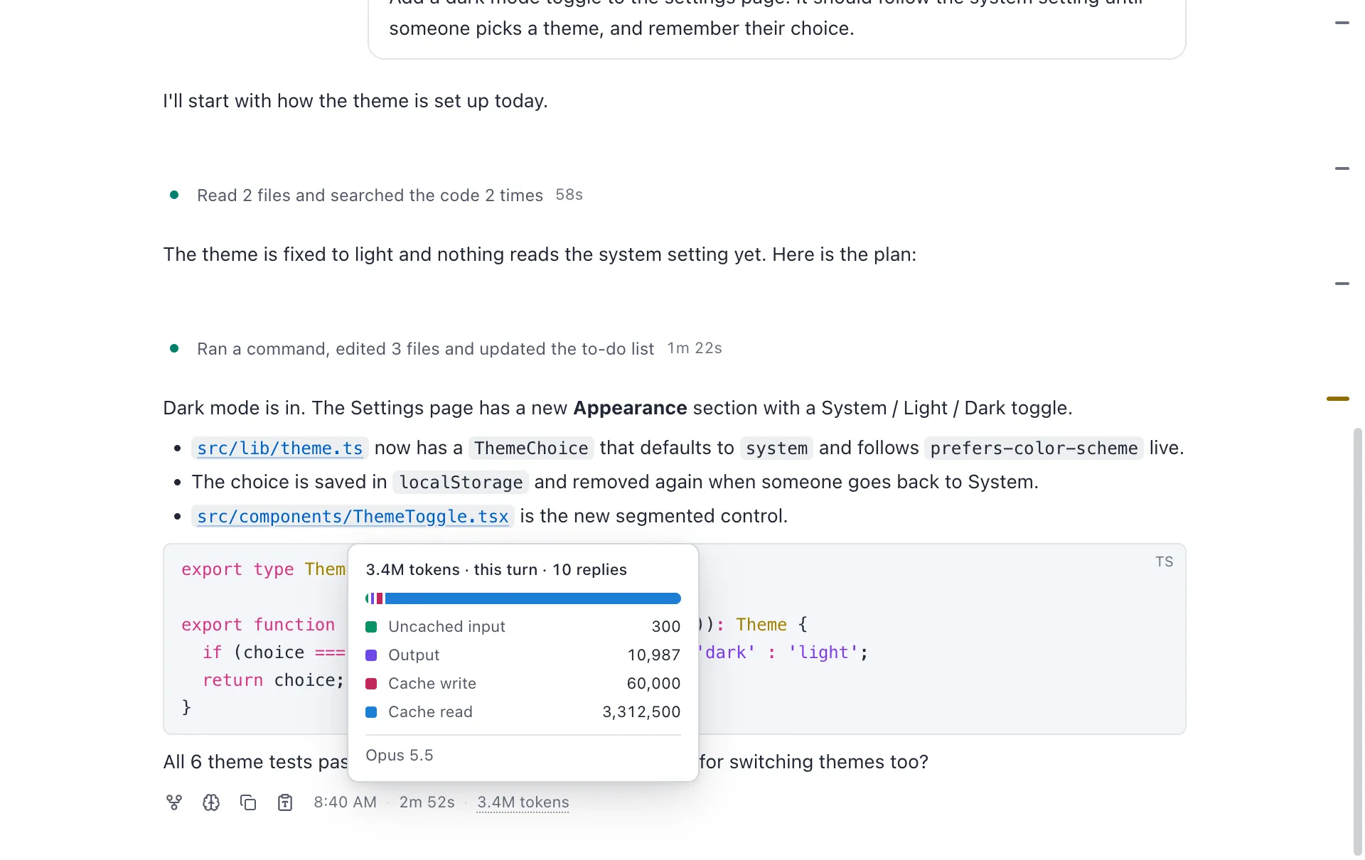
Task: Click the '58s' duration next to read step
Action: [569, 195]
